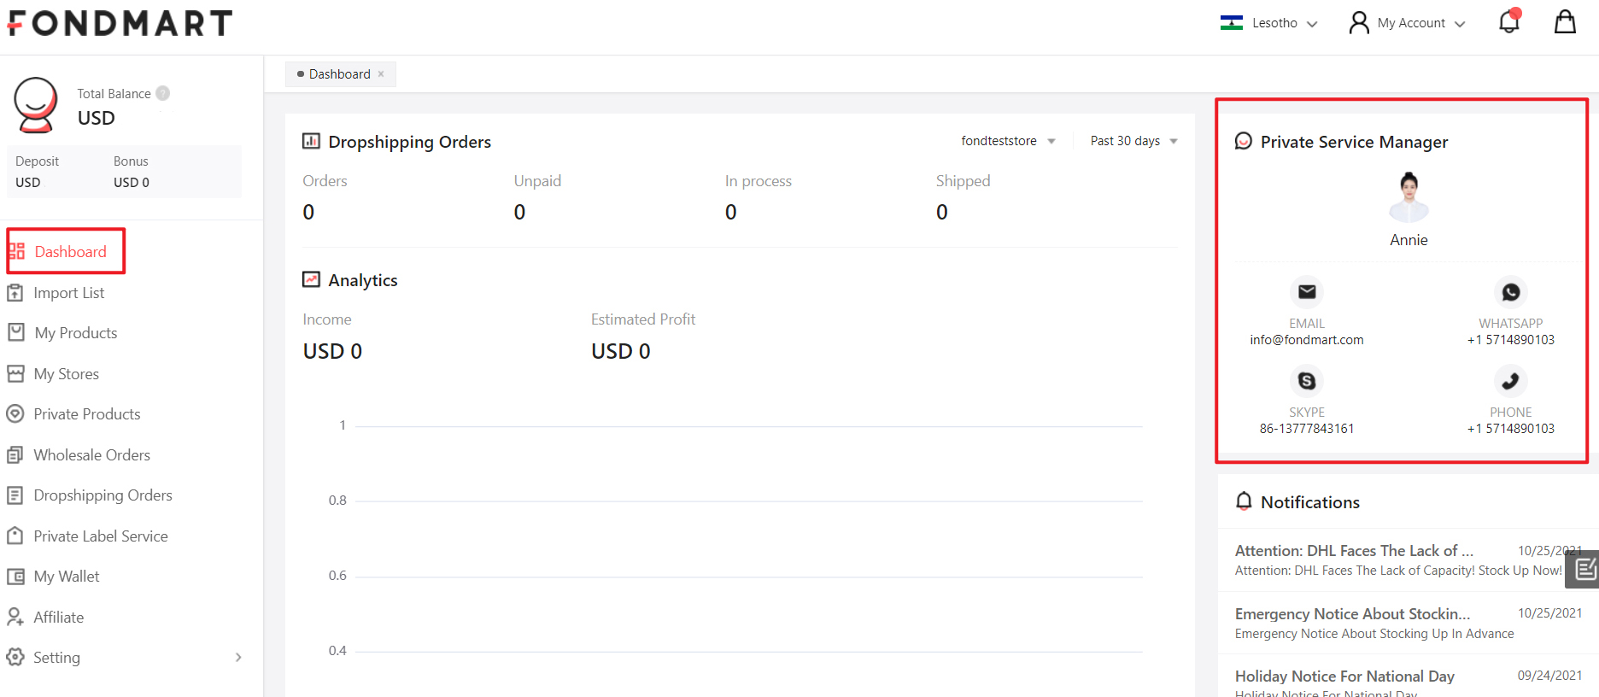Select Private Label Service menu item
Image resolution: width=1599 pixels, height=697 pixels.
100,536
